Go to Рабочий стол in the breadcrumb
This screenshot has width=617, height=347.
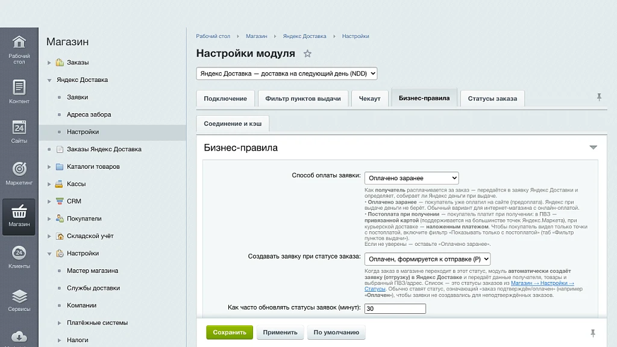213,36
